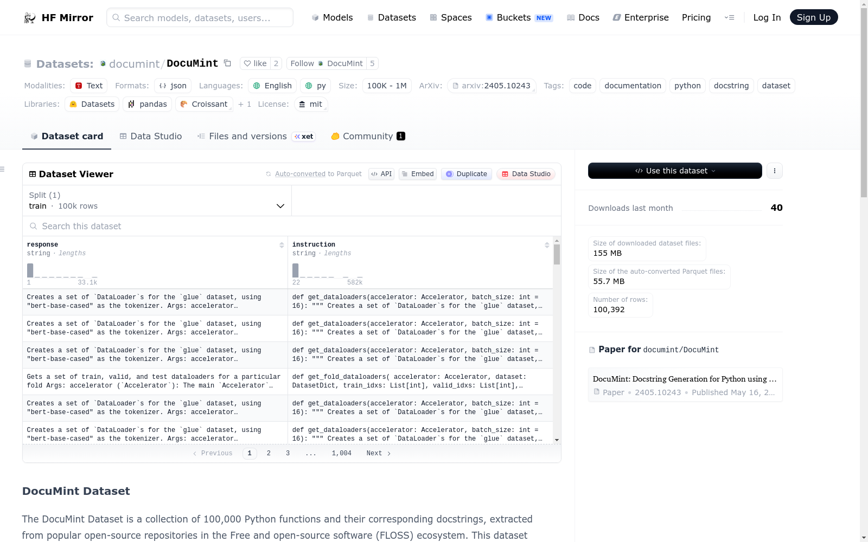Open the get_fold_dataloaders instruction cell
Image resolution: width=868 pixels, height=542 pixels.
coord(420,382)
